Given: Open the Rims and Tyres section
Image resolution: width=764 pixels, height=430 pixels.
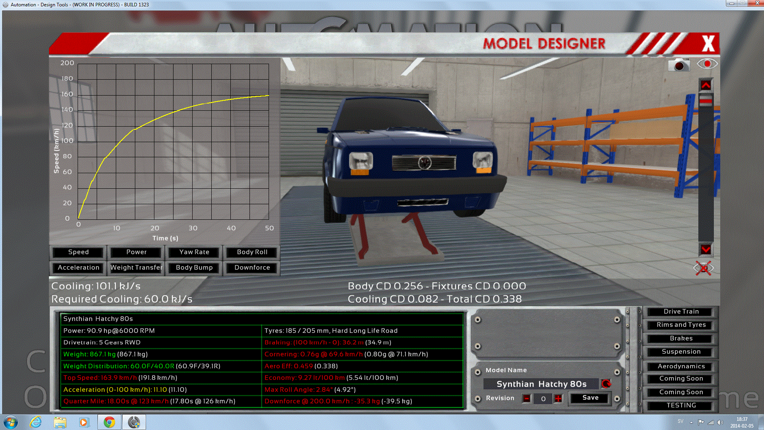Looking at the screenshot, I should pyautogui.click(x=681, y=325).
